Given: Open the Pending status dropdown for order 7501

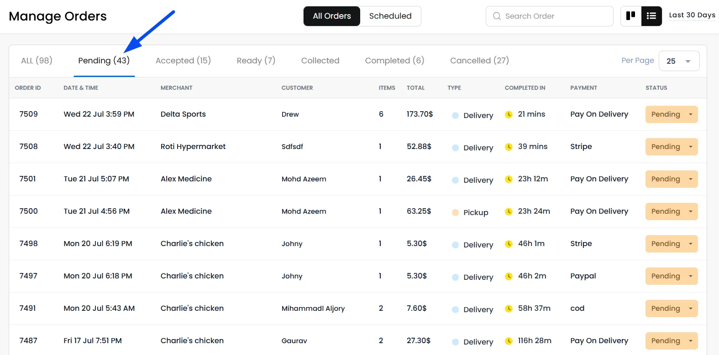Looking at the screenshot, I should pyautogui.click(x=672, y=179).
